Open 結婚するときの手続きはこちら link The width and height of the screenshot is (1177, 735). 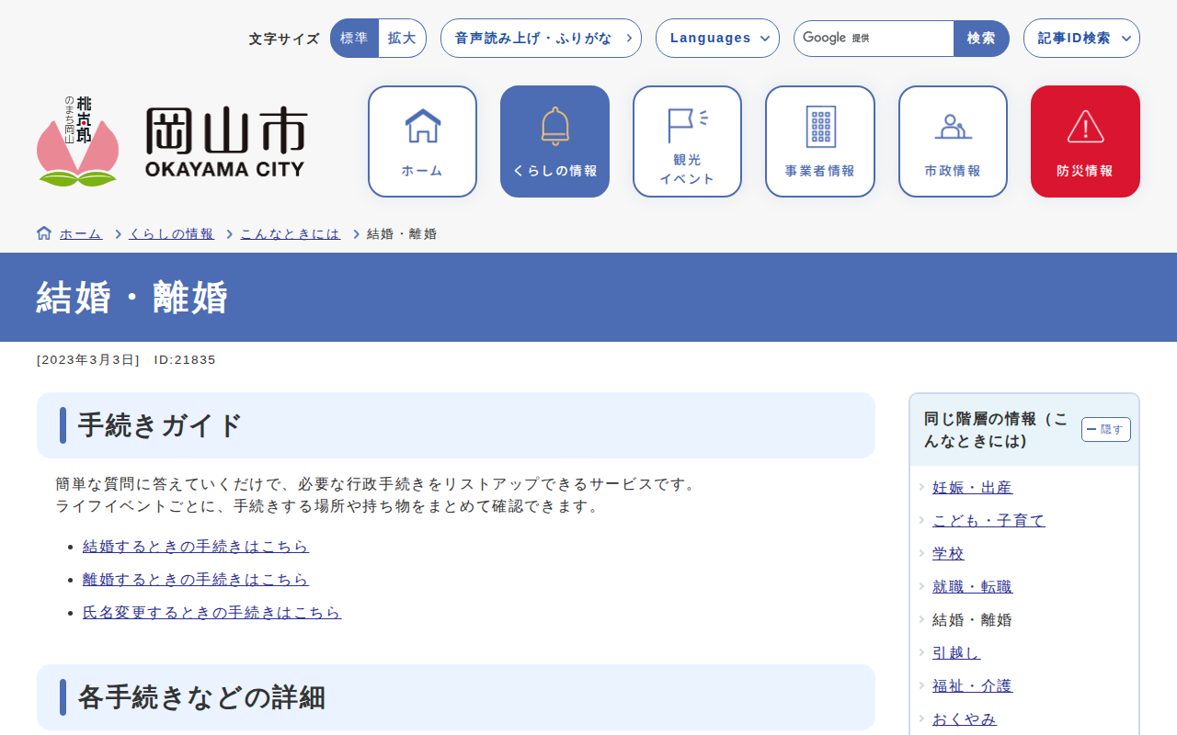(196, 547)
